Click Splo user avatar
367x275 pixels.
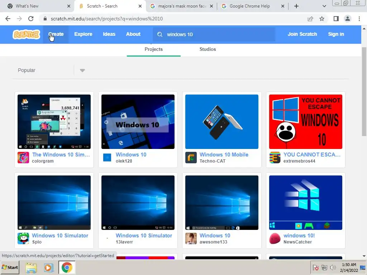pyautogui.click(x=23, y=238)
